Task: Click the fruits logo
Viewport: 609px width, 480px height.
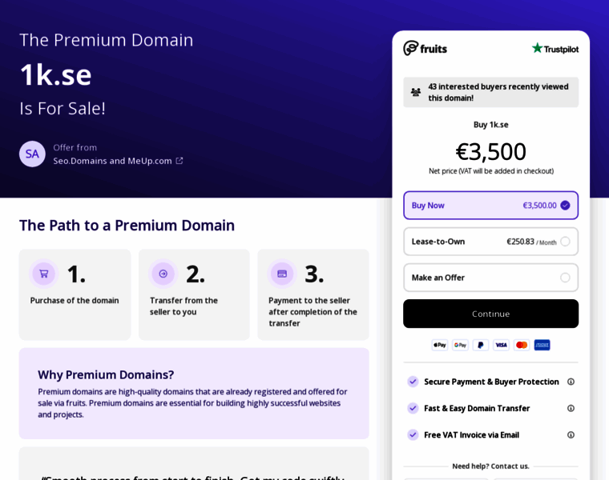Action: 425,48
